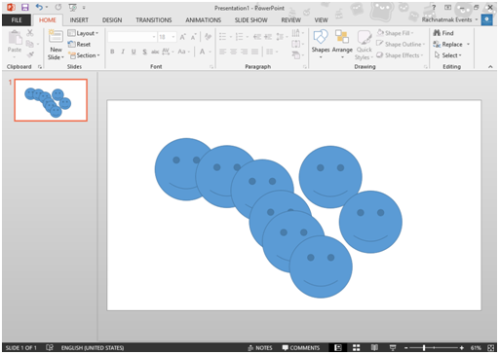The image size is (499, 354).
Task: Click the zoom slider handle
Action: point(424,347)
